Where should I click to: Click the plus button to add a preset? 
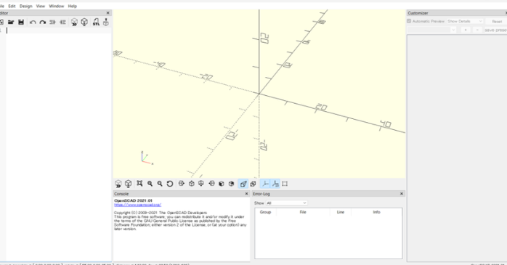466,30
